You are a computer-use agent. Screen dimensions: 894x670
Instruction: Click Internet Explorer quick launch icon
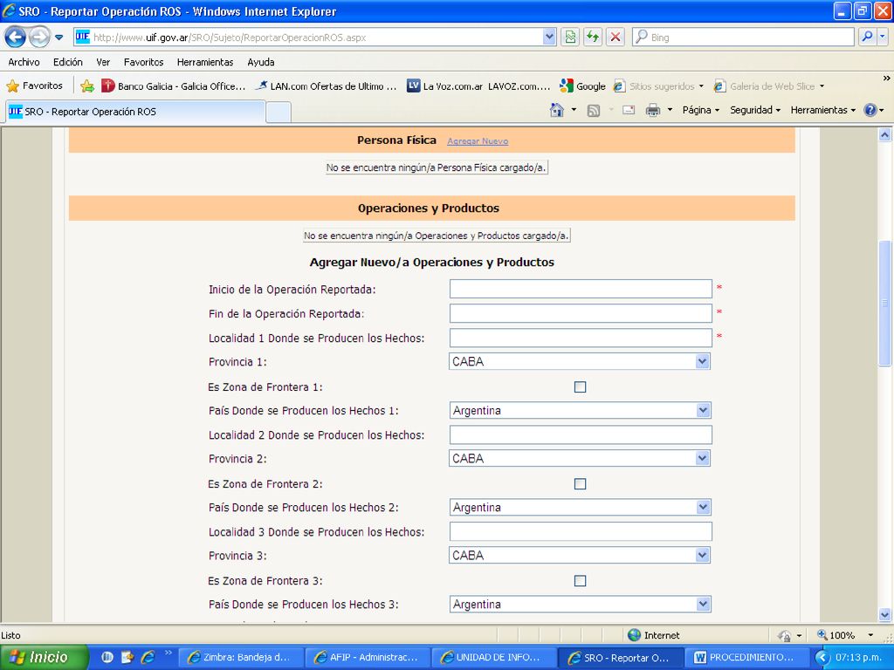click(x=148, y=657)
